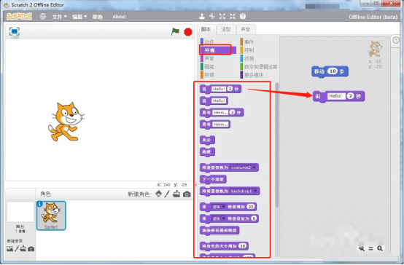Select the 事件 block category
Viewport: 404px width, 265px height.
click(246, 41)
